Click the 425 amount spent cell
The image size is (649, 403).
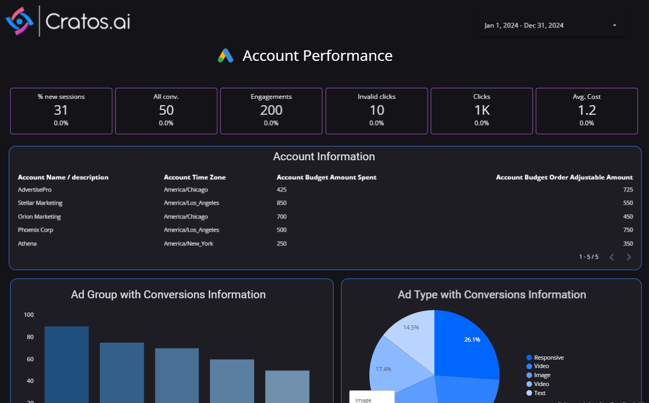282,189
